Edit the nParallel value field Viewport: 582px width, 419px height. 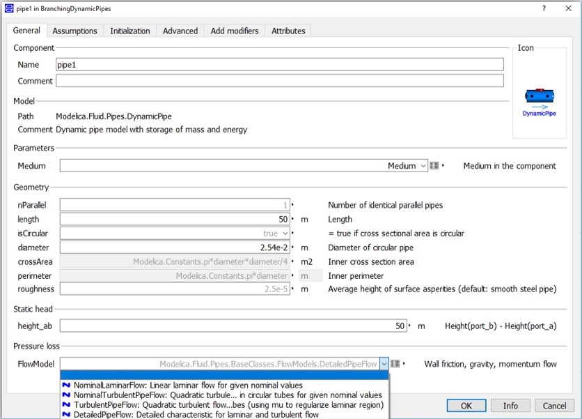coord(175,205)
